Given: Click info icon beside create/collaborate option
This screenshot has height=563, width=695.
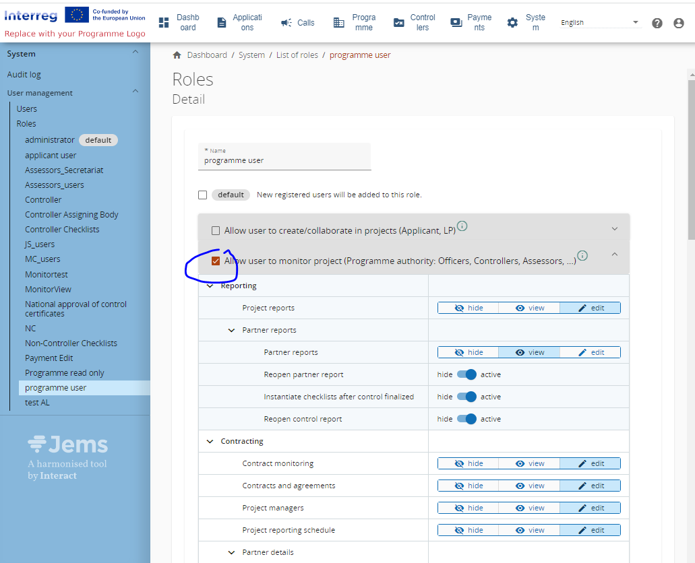Looking at the screenshot, I should 462,226.
